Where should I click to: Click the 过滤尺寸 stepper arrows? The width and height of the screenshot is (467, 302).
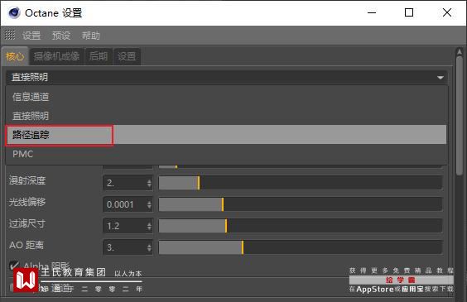[x=149, y=226]
